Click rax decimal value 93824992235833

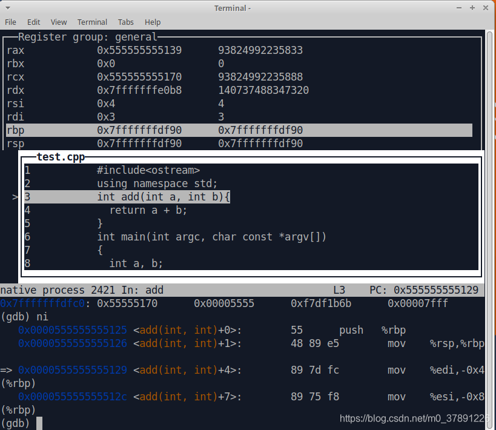pos(260,50)
